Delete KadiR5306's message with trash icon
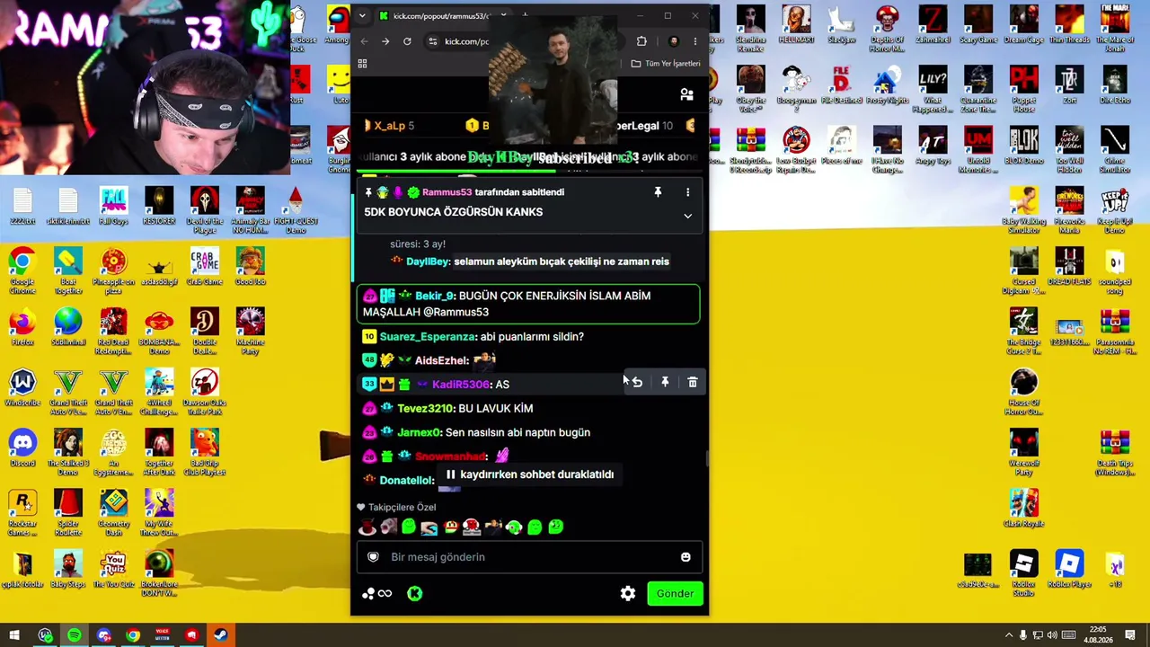The height and width of the screenshot is (647, 1150). click(x=693, y=383)
